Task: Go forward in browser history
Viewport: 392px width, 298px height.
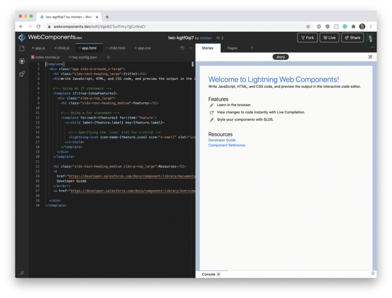Action: (x=30, y=26)
